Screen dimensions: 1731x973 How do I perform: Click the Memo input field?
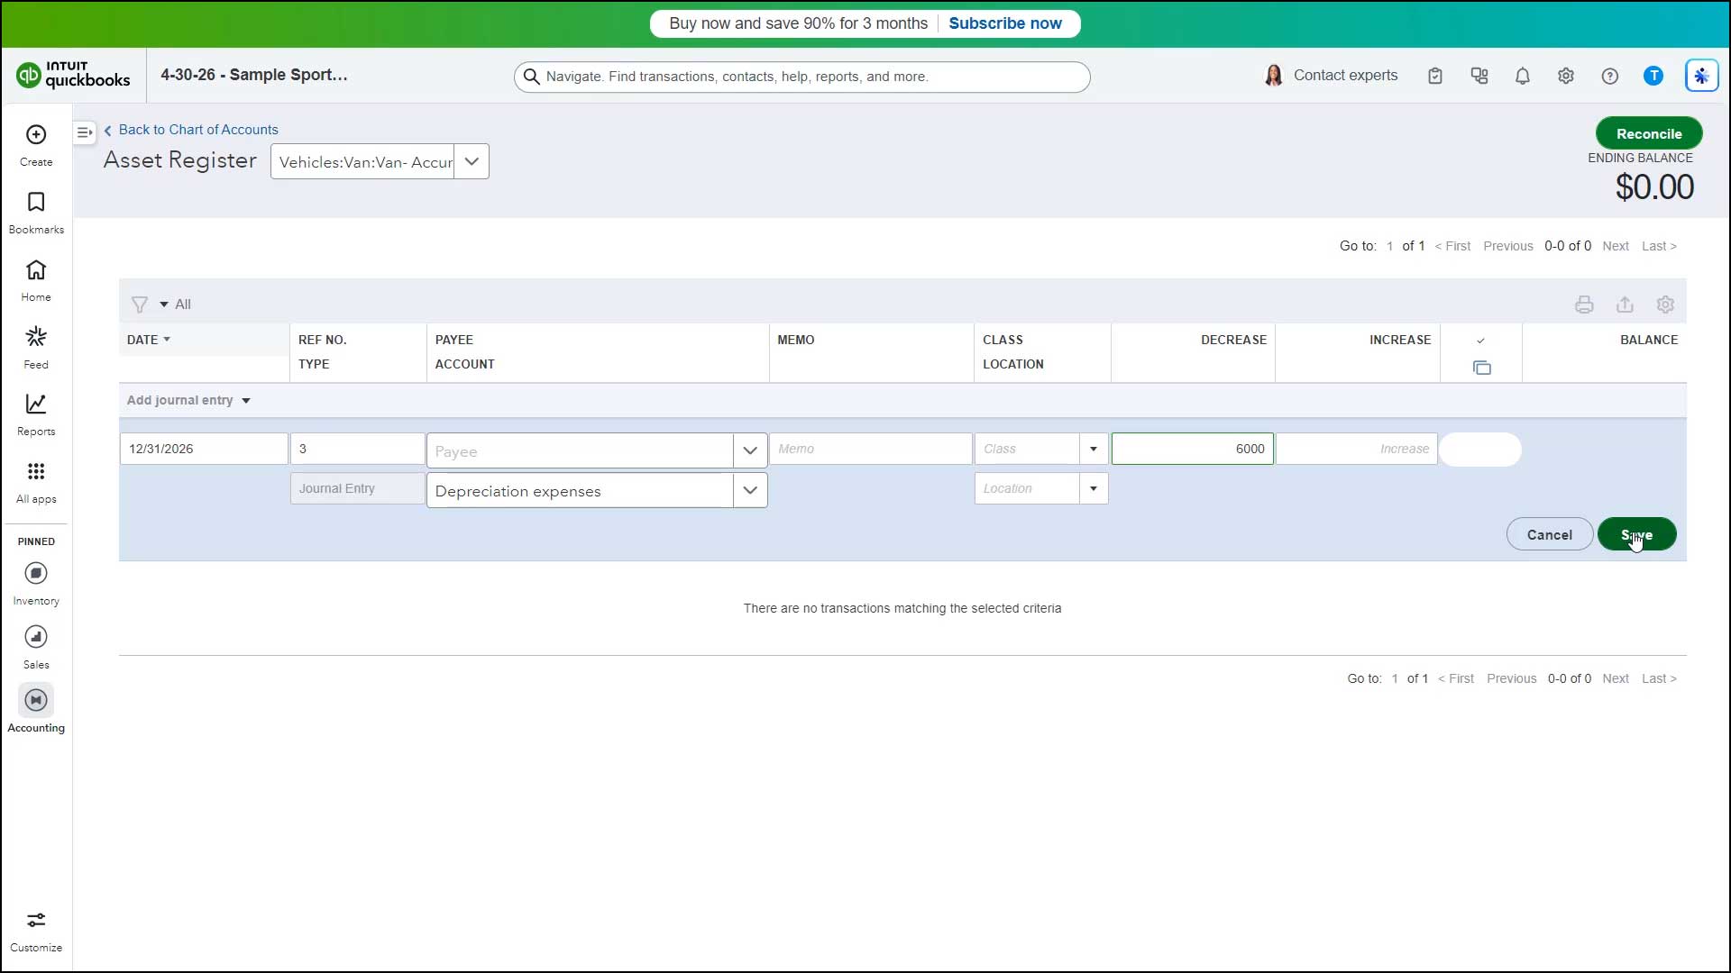coord(870,449)
